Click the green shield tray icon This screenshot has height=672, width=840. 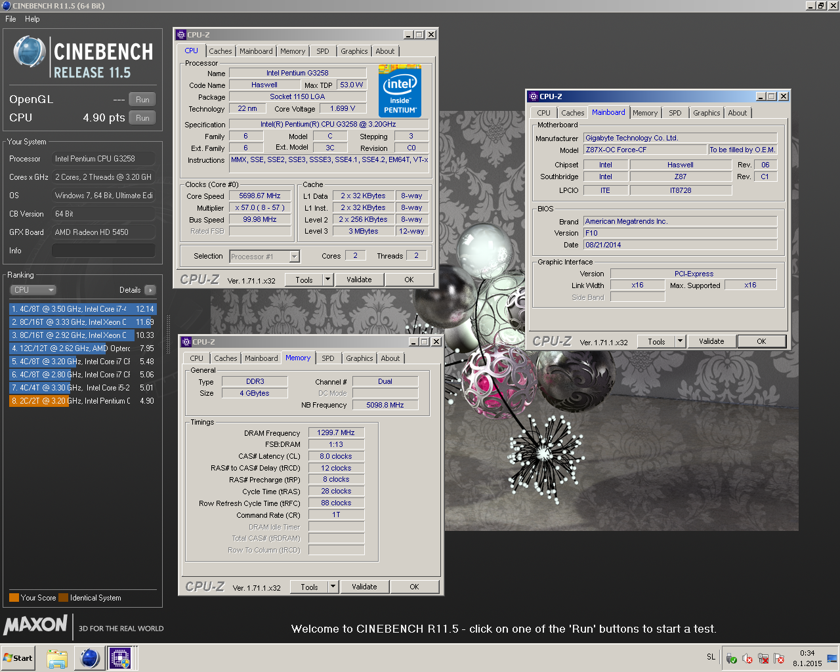point(731,659)
